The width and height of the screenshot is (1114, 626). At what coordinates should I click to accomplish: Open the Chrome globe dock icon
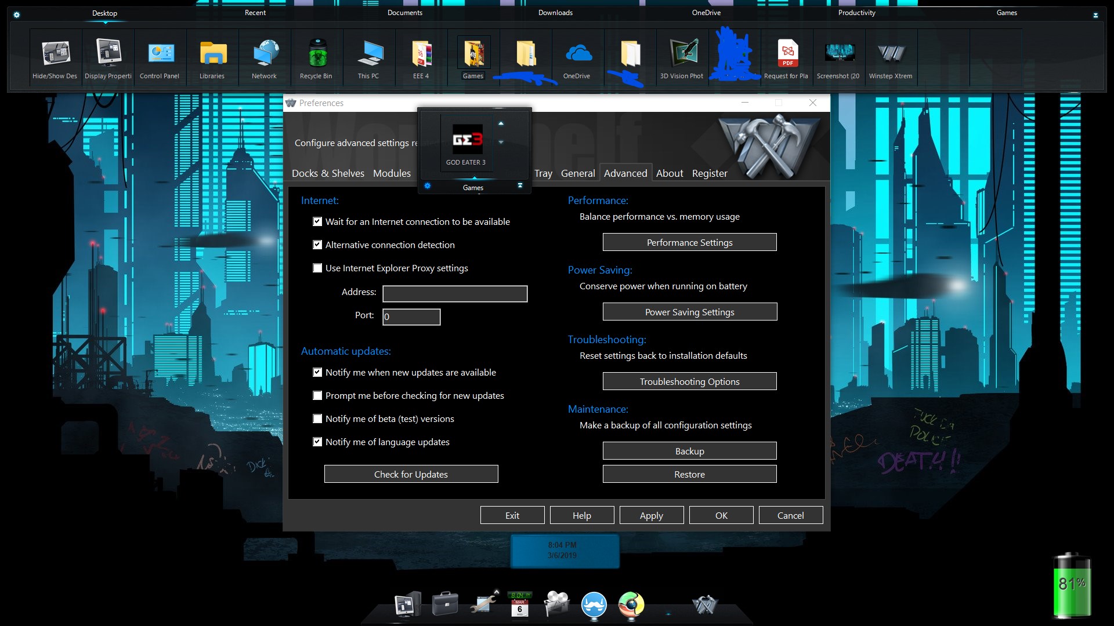click(x=631, y=605)
